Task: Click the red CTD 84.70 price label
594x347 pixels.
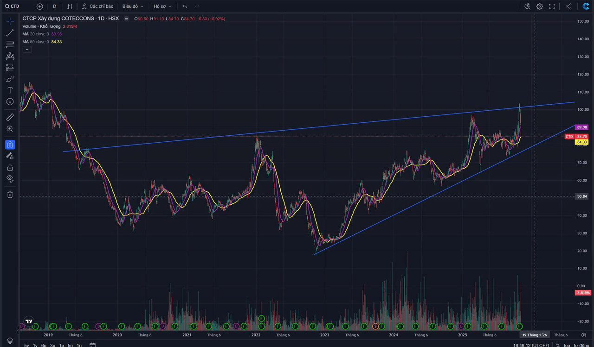Action: tap(577, 136)
